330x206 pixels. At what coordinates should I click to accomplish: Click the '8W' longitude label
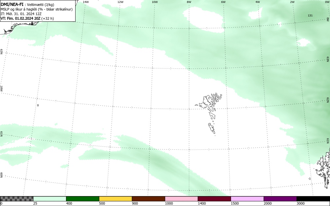pyautogui.click(x=189, y=2)
